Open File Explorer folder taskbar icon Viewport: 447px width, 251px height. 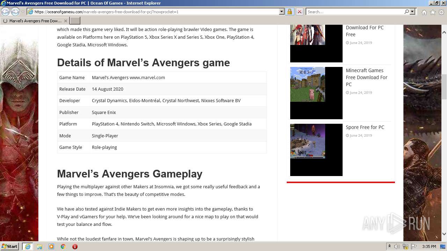(x=39, y=246)
